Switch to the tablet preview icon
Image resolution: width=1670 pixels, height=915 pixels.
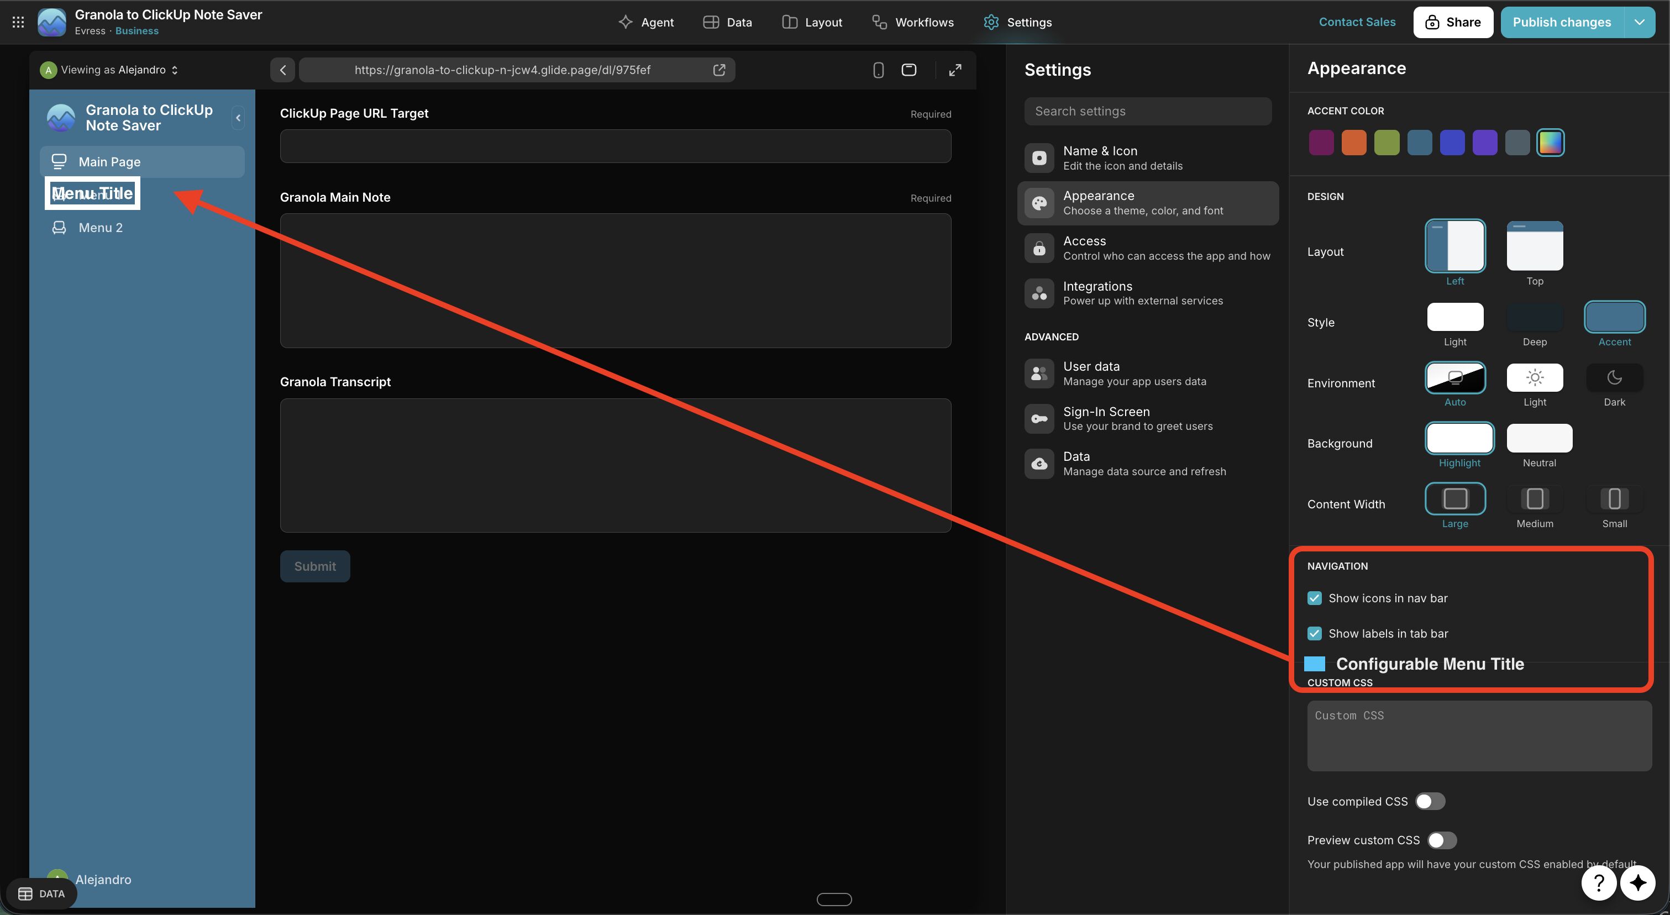(909, 70)
